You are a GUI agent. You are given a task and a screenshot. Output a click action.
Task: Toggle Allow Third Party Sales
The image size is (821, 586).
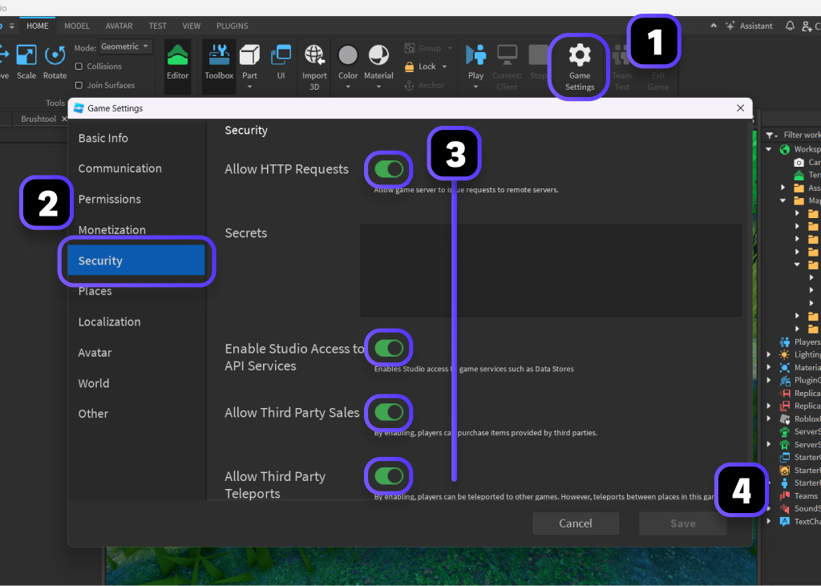389,412
